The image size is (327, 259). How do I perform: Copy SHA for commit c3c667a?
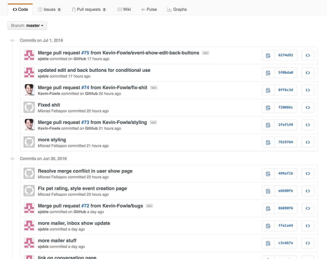pyautogui.click(x=268, y=243)
